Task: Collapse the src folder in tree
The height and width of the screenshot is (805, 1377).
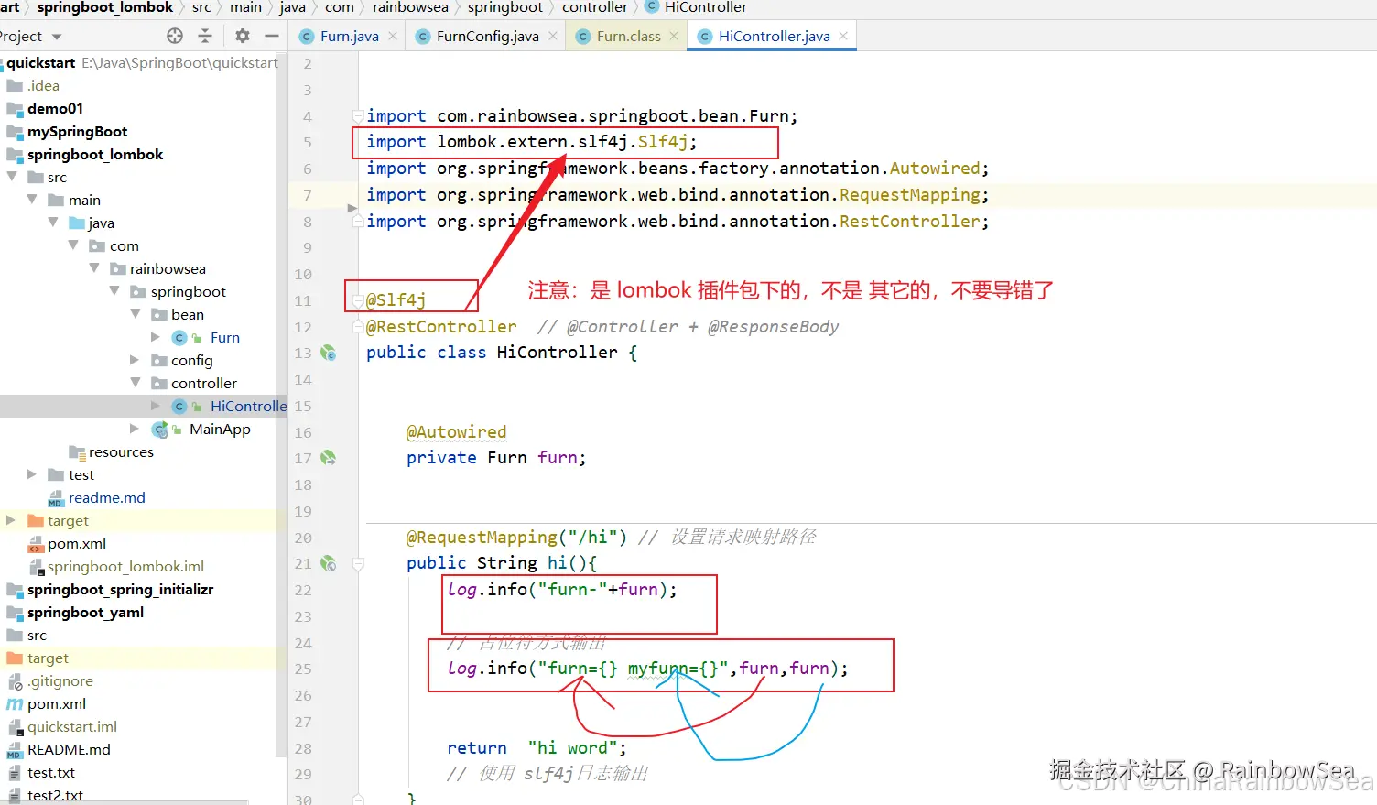Action: click(12, 176)
